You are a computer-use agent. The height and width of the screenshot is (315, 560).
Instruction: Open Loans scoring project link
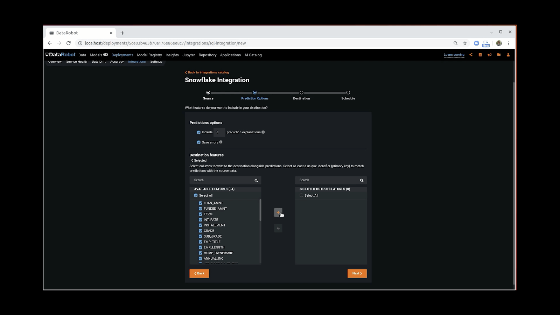[x=454, y=55]
